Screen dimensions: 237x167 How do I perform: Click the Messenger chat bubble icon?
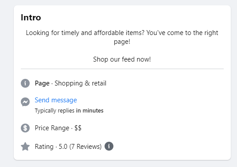click(25, 102)
